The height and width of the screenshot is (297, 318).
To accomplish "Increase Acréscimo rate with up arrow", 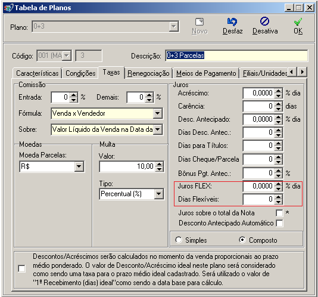I will pos(279,91).
